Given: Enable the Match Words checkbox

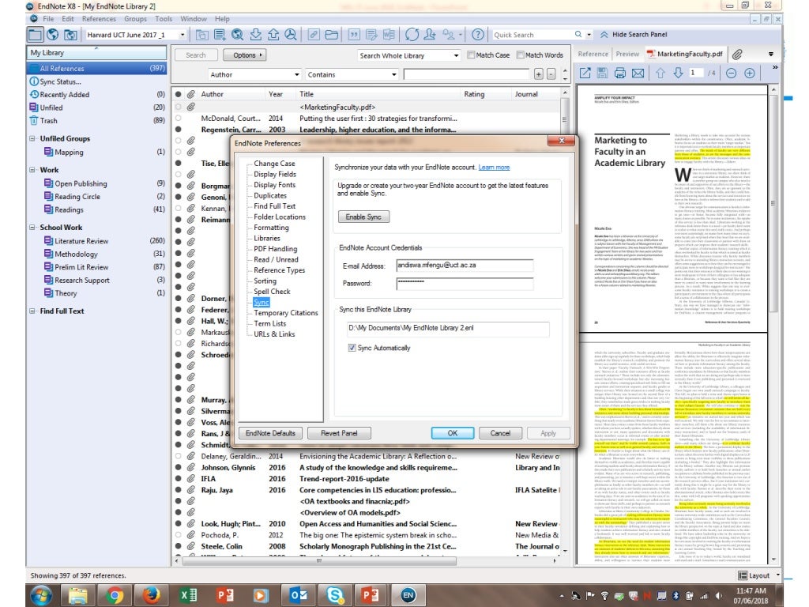Looking at the screenshot, I should [x=520, y=55].
